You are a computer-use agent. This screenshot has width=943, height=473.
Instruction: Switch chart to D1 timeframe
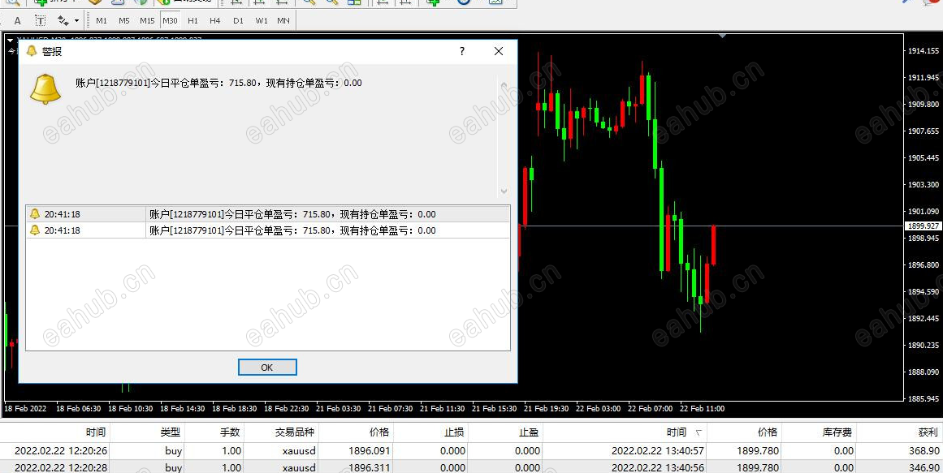point(238,21)
